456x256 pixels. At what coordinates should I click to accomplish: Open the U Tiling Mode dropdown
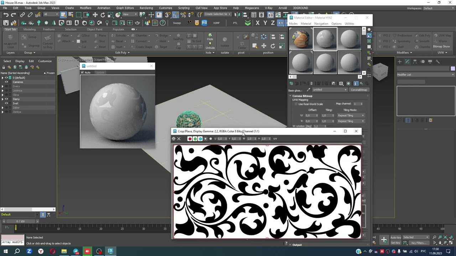(351, 116)
